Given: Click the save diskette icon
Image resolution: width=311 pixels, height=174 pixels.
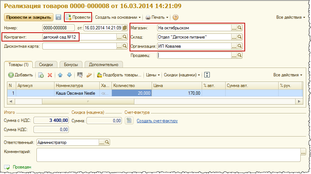Looking at the screenshot, I should tap(58, 17).
